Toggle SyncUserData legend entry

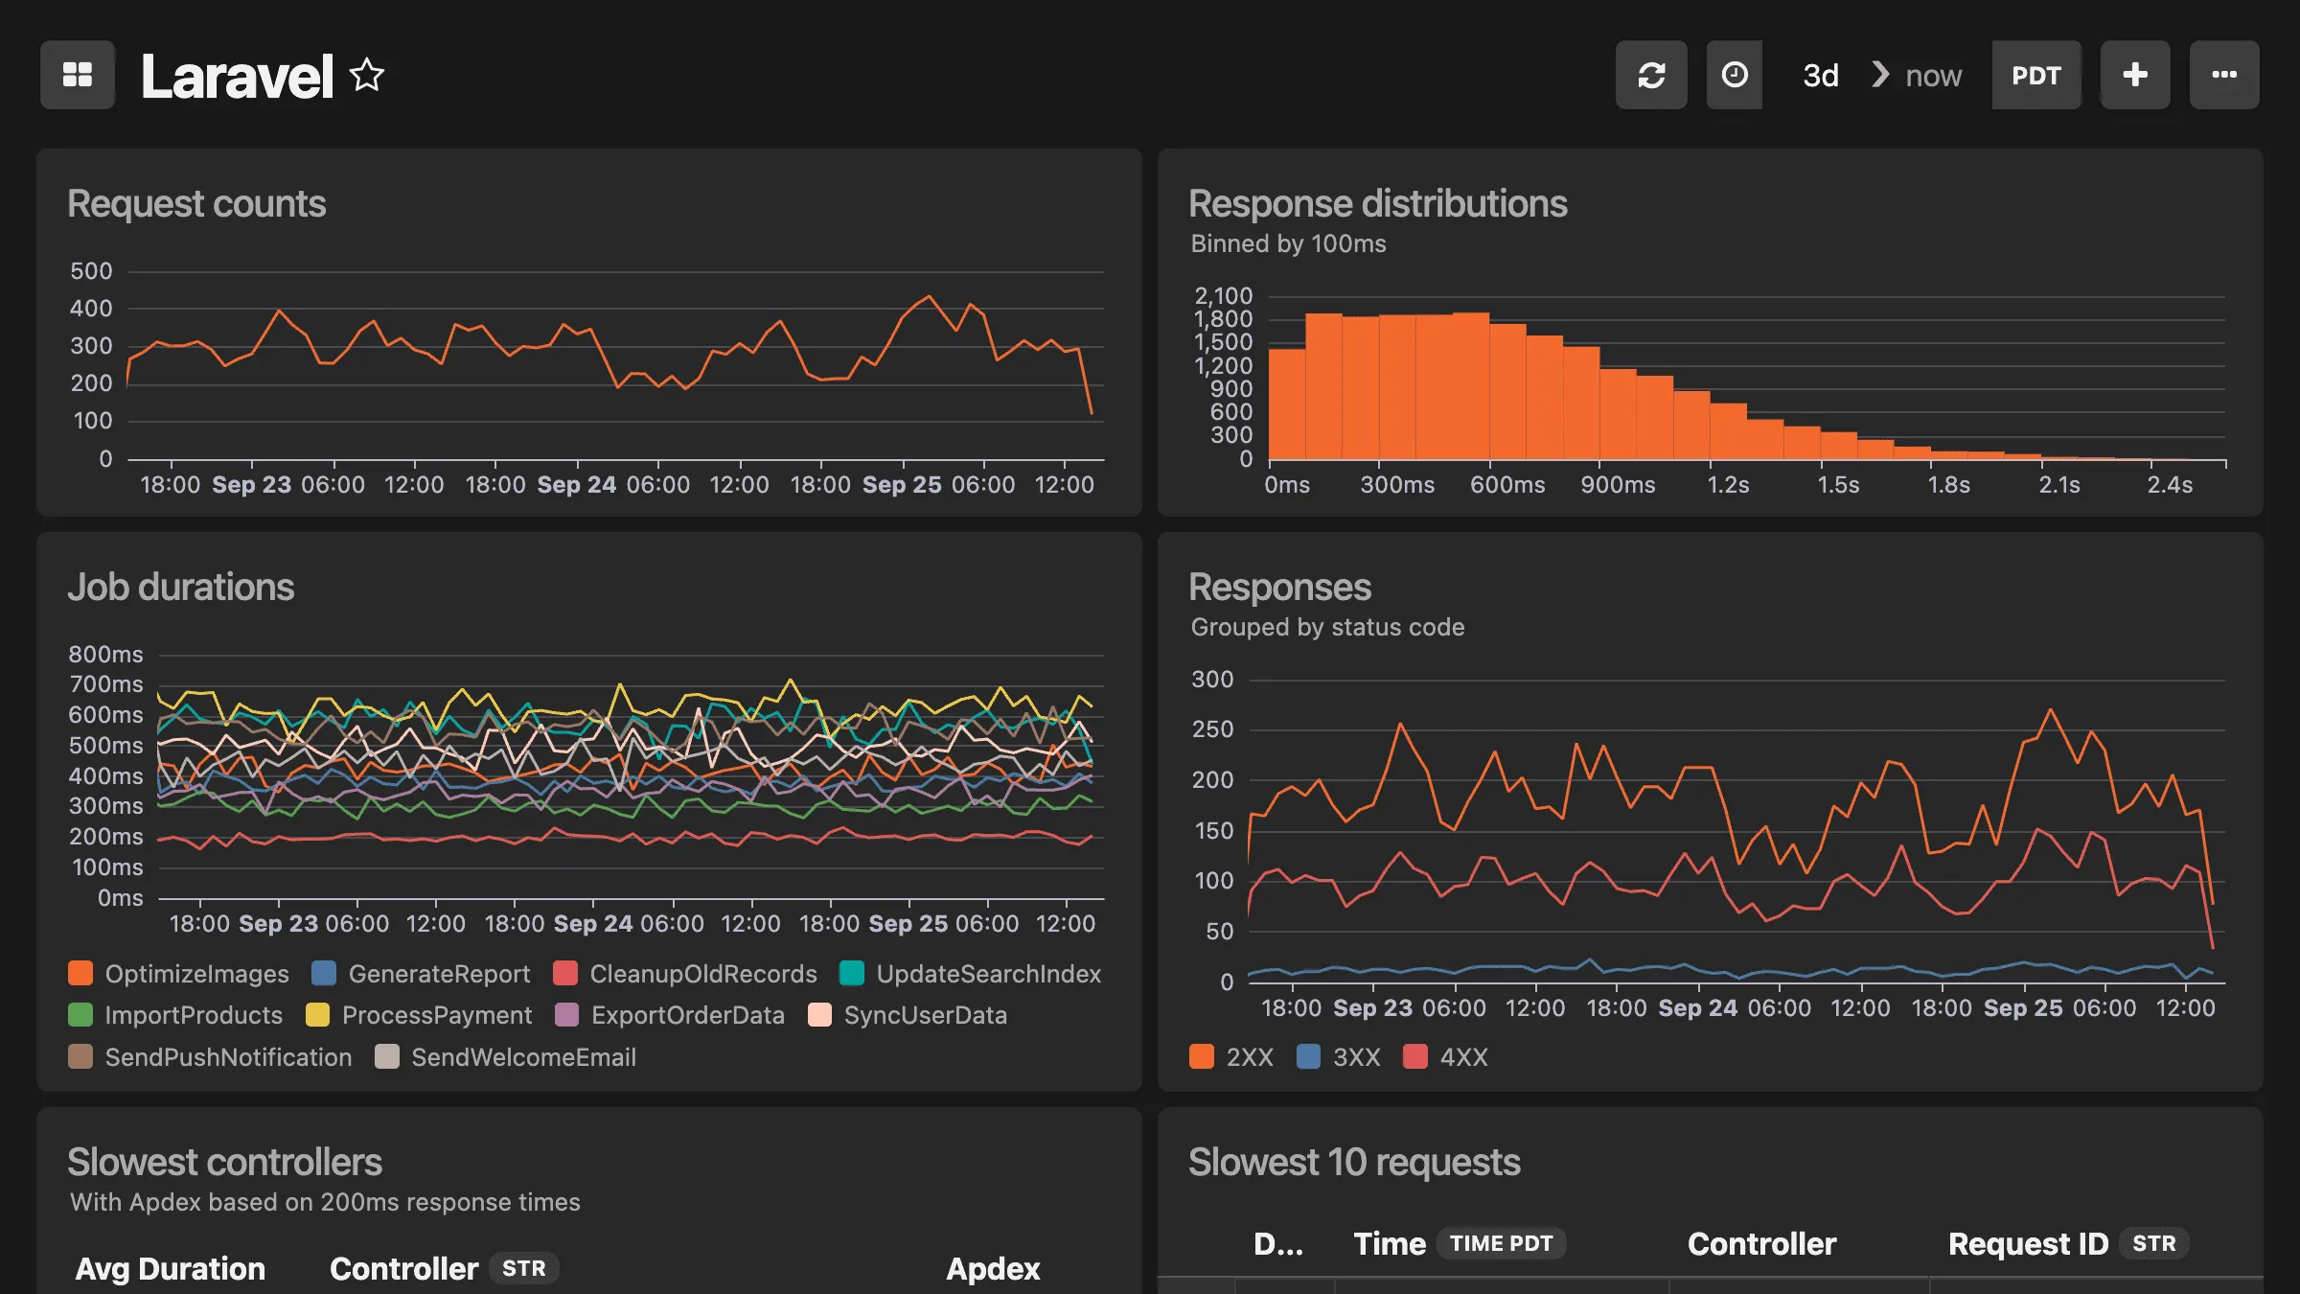pyautogui.click(x=908, y=1015)
